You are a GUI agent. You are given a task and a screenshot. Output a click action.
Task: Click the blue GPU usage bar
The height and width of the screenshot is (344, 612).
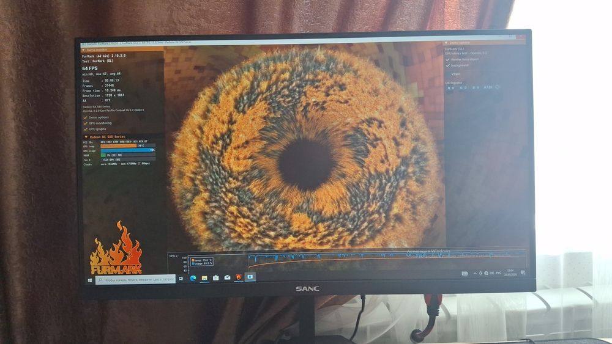(x=128, y=150)
